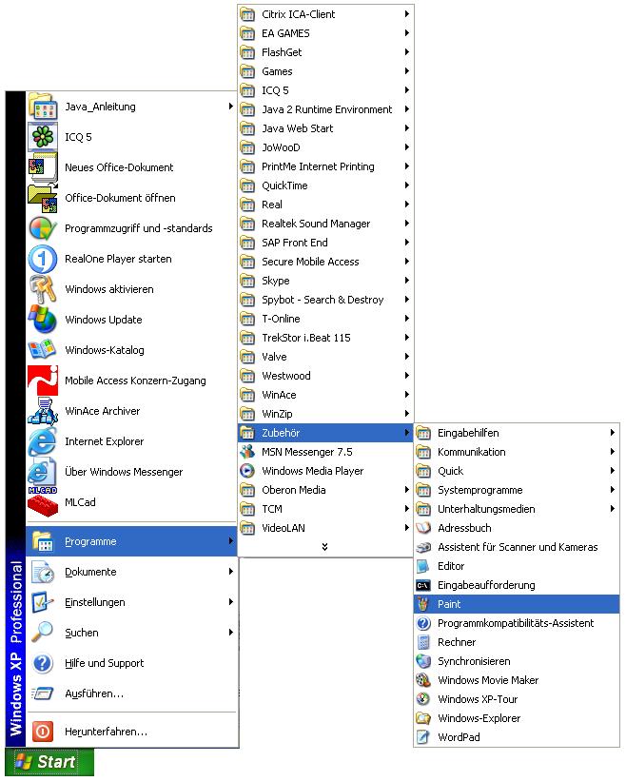Click the Eingabeaufforderung console icon
The width and height of the screenshot is (626, 781).
424,585
